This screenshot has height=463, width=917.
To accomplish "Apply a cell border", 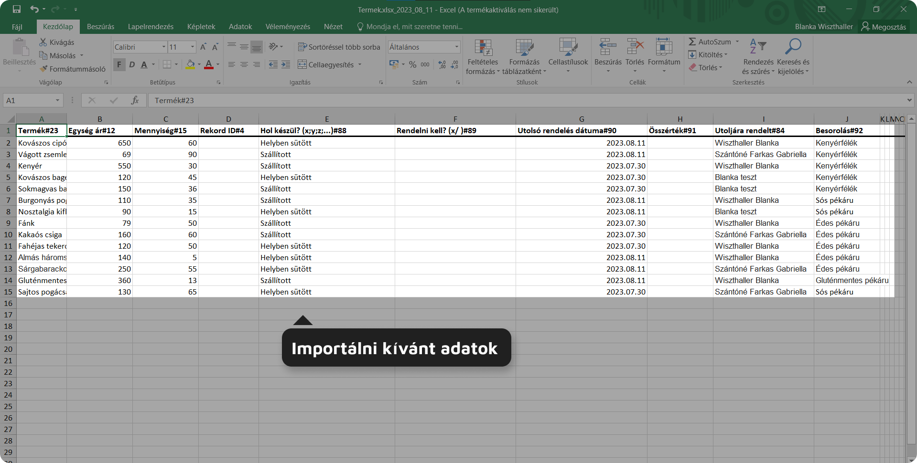I will coord(167,64).
